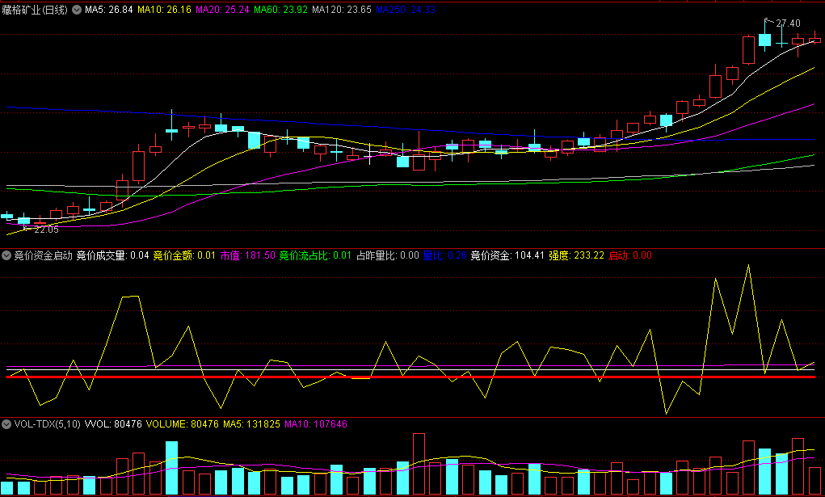Image resolution: width=825 pixels, height=497 pixels.
Task: Select the 竞价资金启动 indicator name
Action: coord(43,256)
